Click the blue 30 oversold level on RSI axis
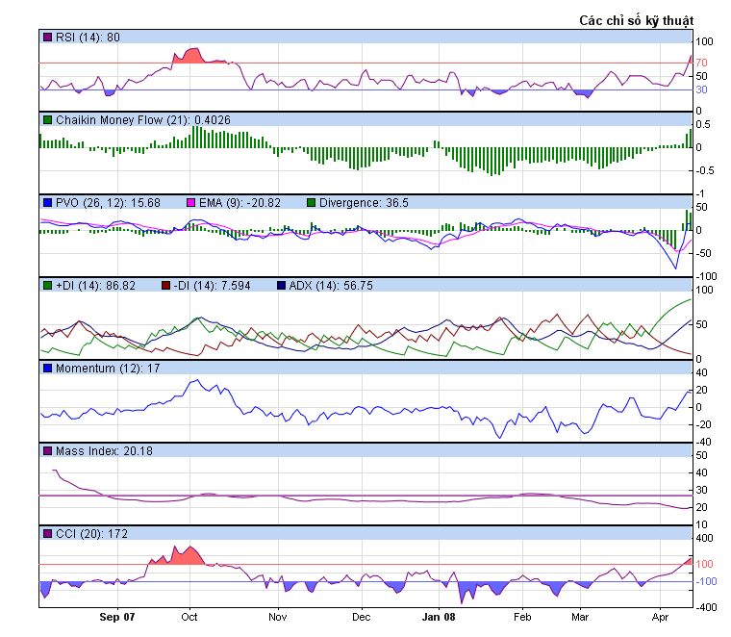 point(702,89)
